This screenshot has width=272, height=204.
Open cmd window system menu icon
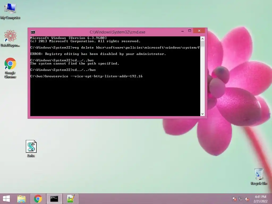coord(33,32)
